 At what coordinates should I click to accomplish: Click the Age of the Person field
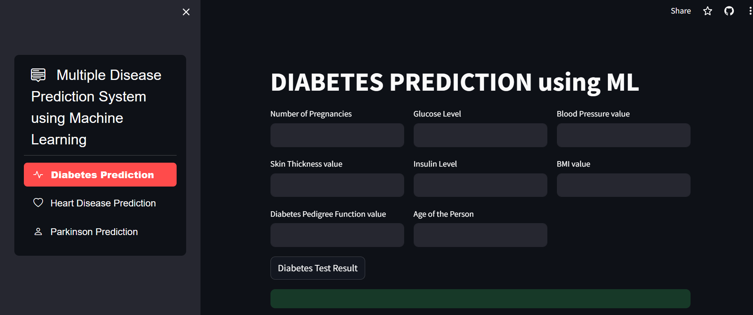(480, 235)
